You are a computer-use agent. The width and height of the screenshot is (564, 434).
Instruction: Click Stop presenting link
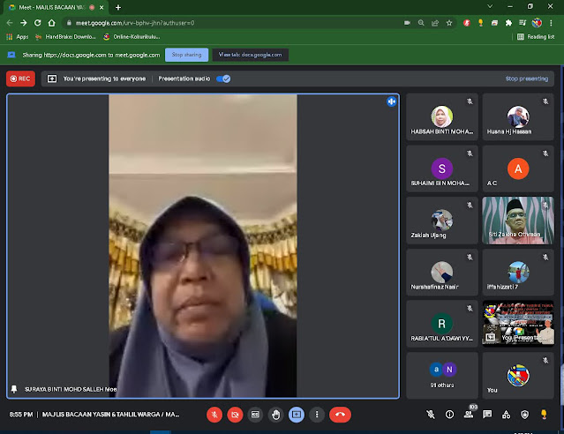[x=527, y=79]
